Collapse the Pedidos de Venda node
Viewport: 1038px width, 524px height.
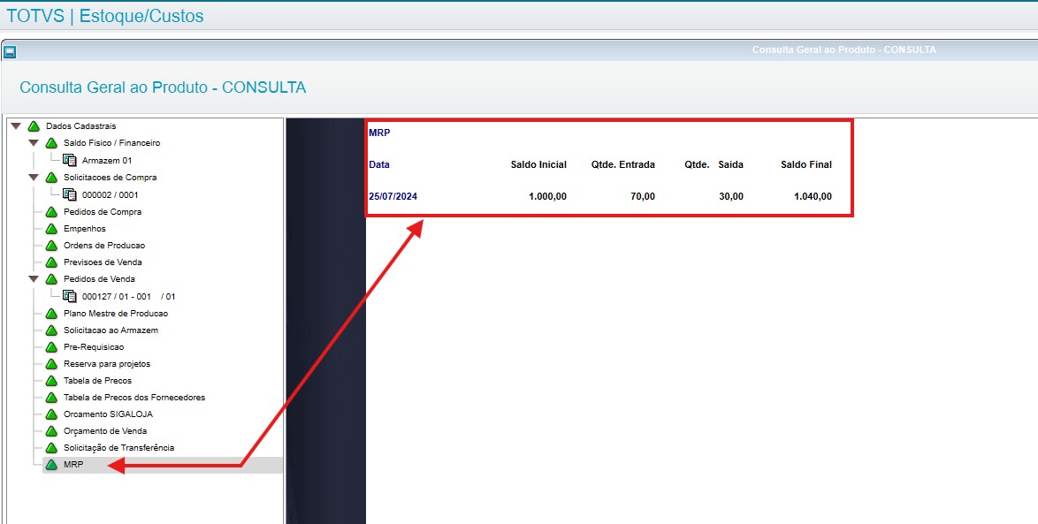pos(34,279)
